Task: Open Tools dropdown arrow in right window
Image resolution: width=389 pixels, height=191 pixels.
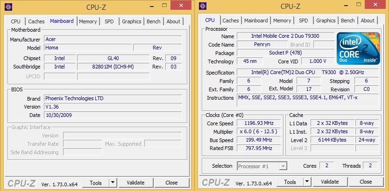Action: tap(307, 182)
